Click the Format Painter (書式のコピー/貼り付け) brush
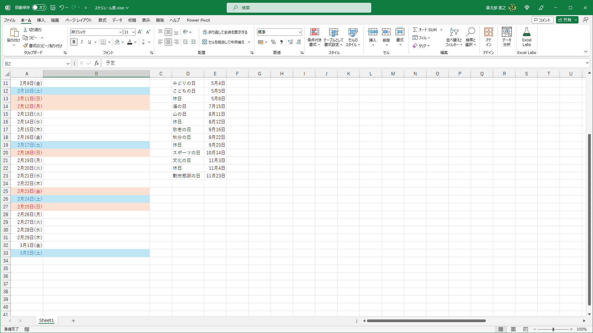 25,46
